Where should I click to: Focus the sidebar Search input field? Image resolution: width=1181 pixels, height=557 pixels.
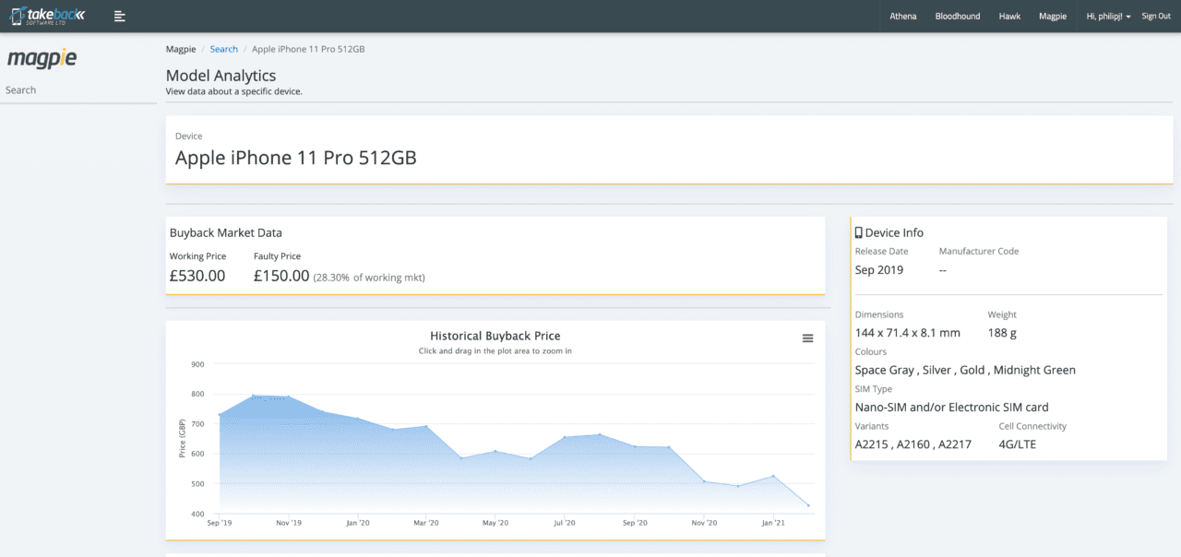[78, 90]
